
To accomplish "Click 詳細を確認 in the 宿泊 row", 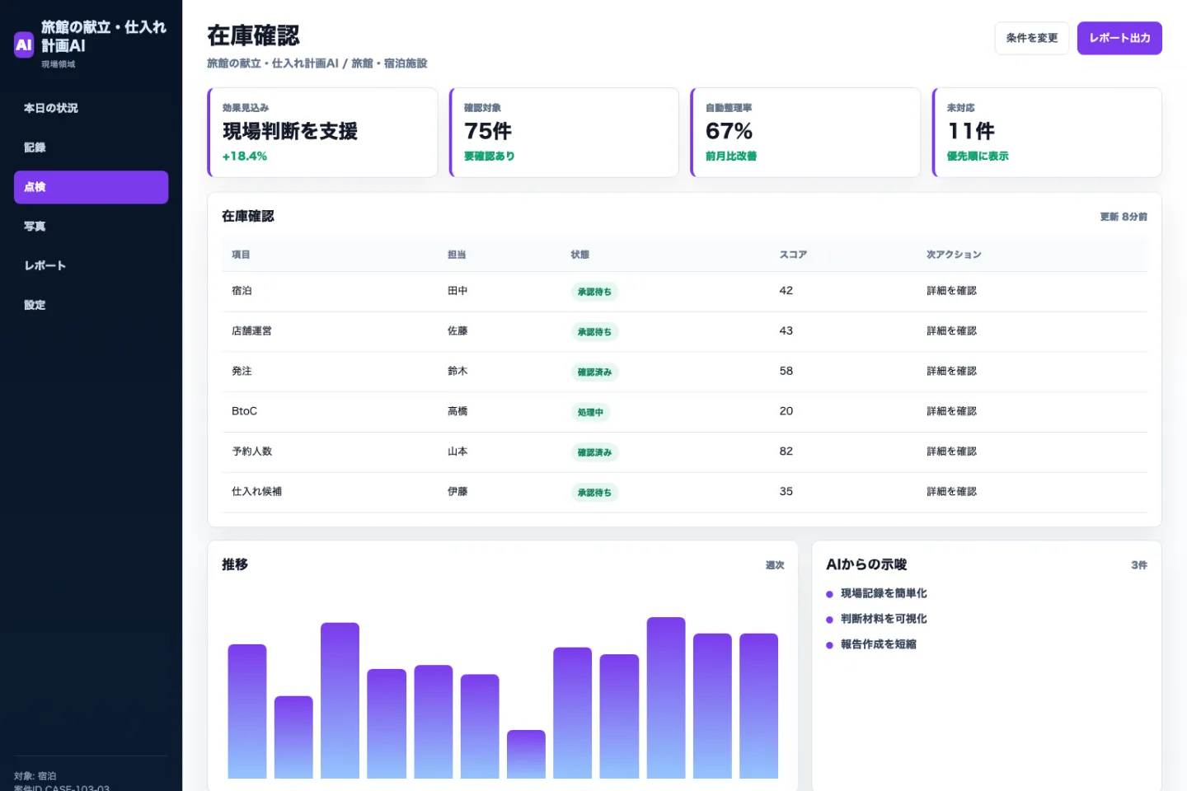I will pos(951,291).
